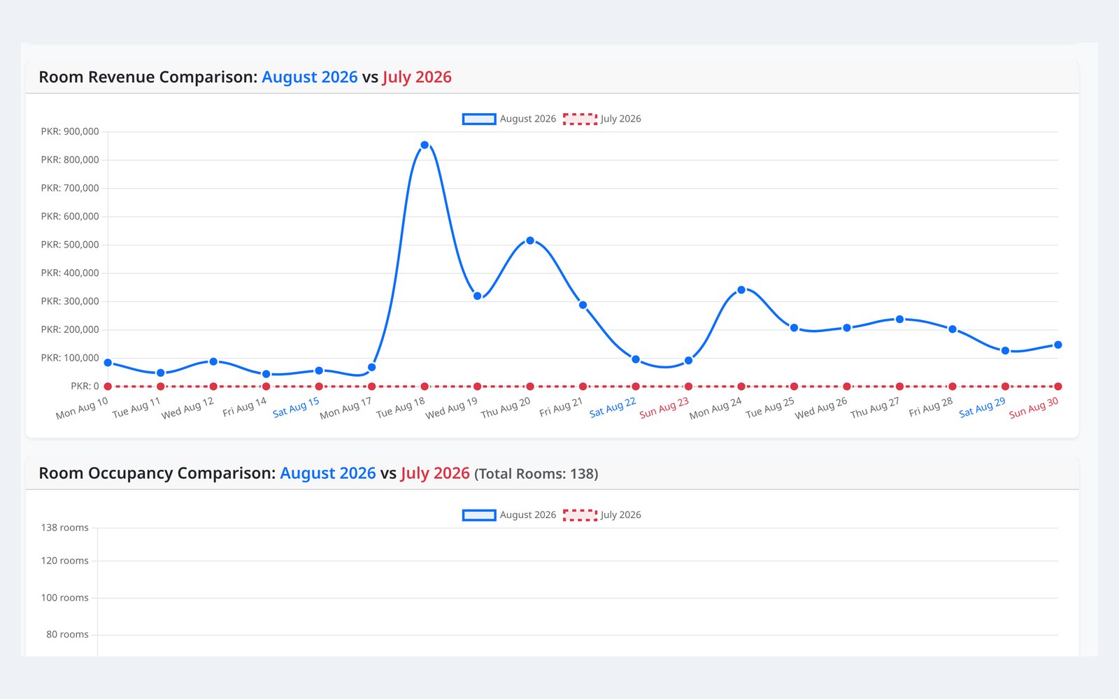Click the August revenue point at Sat Aug 22
Screen dimensions: 1119x699
point(636,359)
